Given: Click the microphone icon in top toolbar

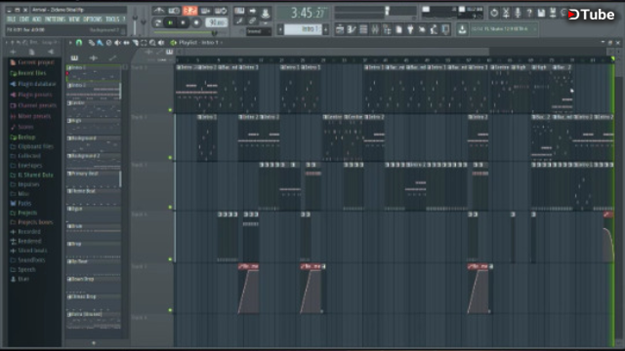Looking at the screenshot, I should point(518,13).
